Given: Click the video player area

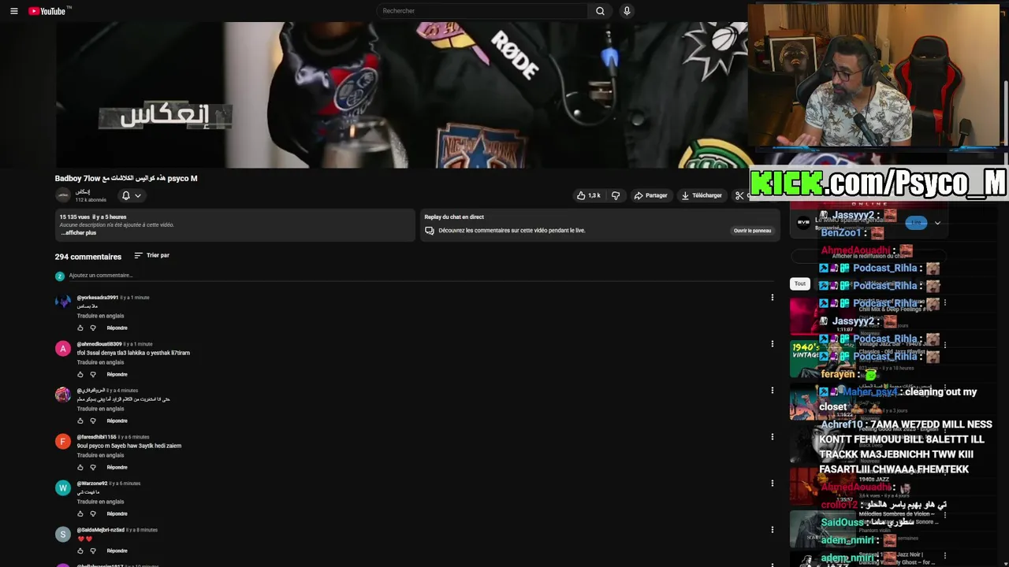Looking at the screenshot, I should pyautogui.click(x=402, y=94).
